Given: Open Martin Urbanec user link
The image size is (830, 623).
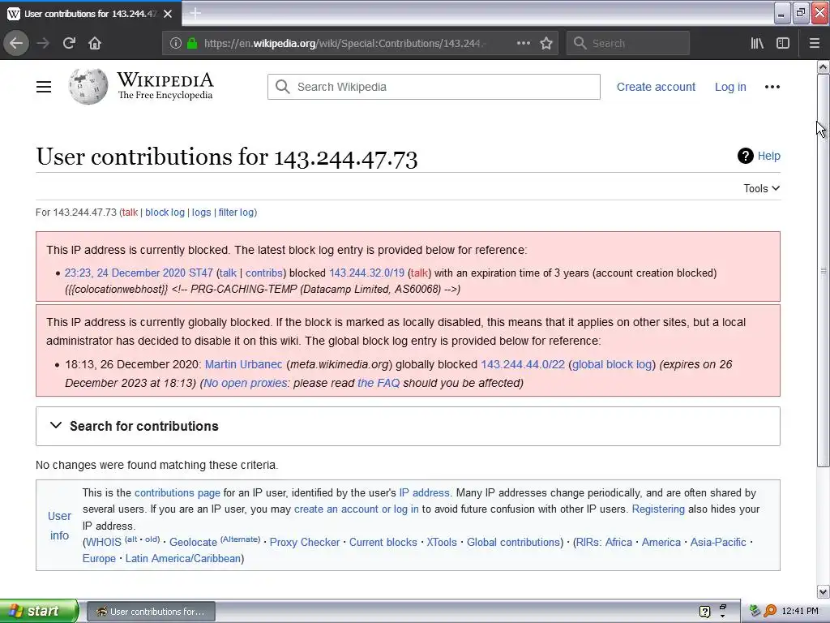Looking at the screenshot, I should pyautogui.click(x=243, y=364).
